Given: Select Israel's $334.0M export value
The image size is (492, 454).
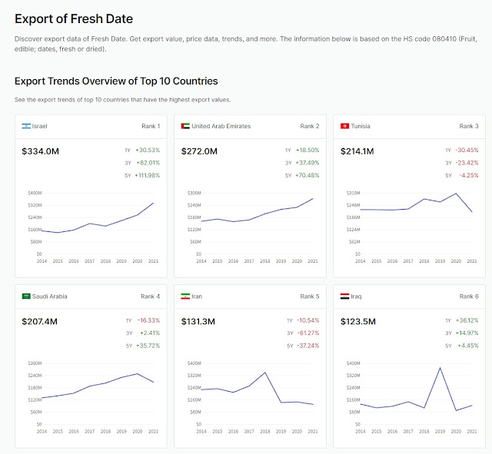Looking at the screenshot, I should click(40, 151).
